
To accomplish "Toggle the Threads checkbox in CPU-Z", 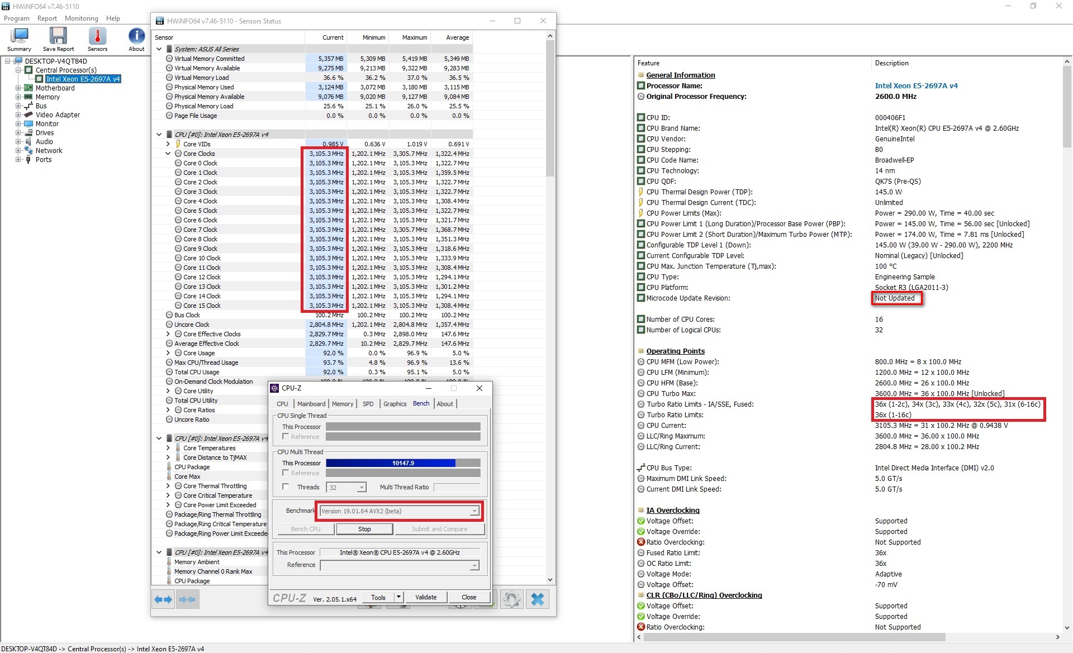I will tap(286, 487).
